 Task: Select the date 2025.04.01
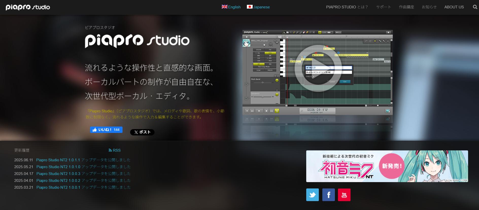(x=24, y=181)
